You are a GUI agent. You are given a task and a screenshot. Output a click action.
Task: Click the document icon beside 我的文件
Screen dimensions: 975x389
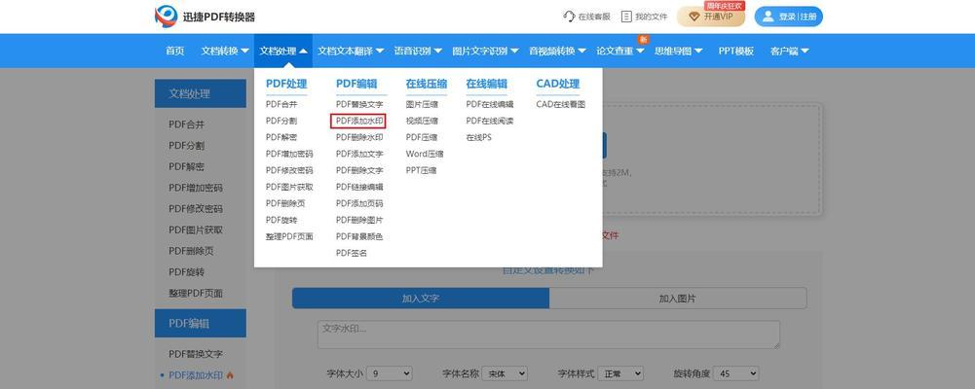627,17
